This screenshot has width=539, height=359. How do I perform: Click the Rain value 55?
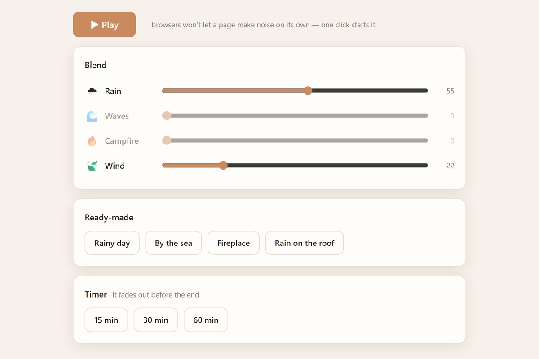click(450, 91)
